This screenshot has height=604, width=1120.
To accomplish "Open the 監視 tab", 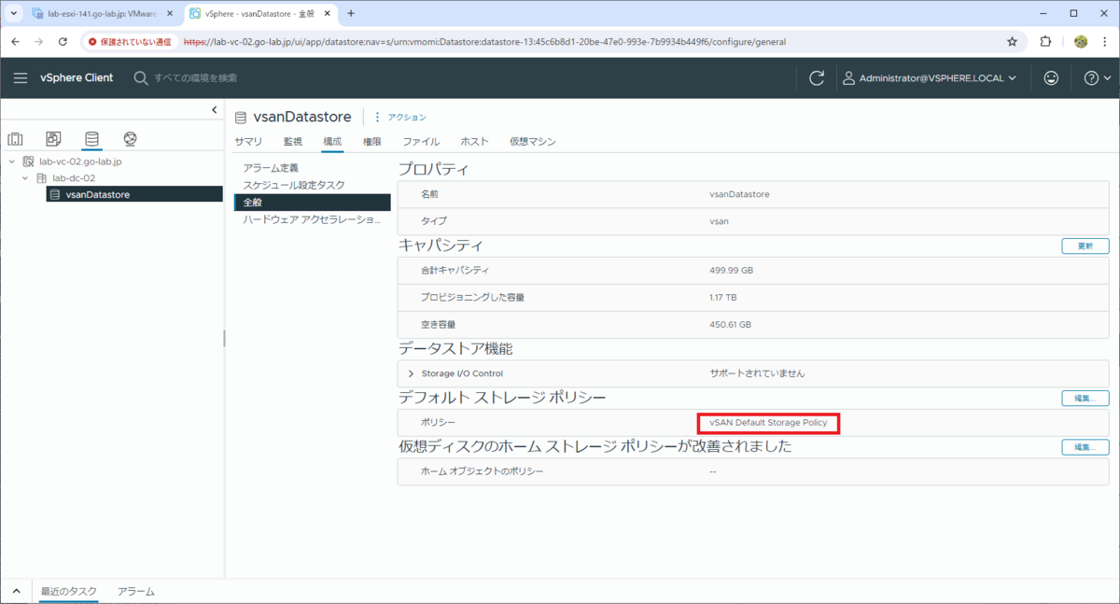I will click(x=293, y=142).
